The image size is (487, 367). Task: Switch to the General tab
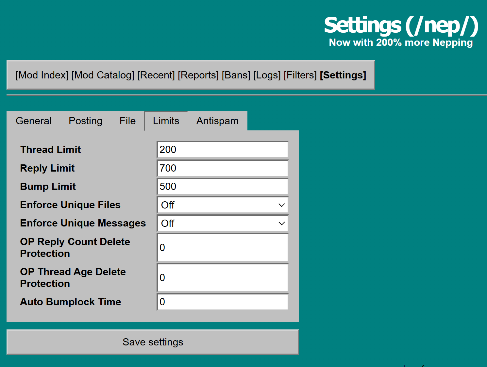(34, 121)
